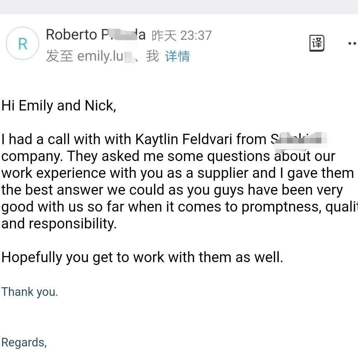Image resolution: width=358 pixels, height=350 pixels.
Task: Tap the 昨天 23:37 timestamp
Action: 182,36
